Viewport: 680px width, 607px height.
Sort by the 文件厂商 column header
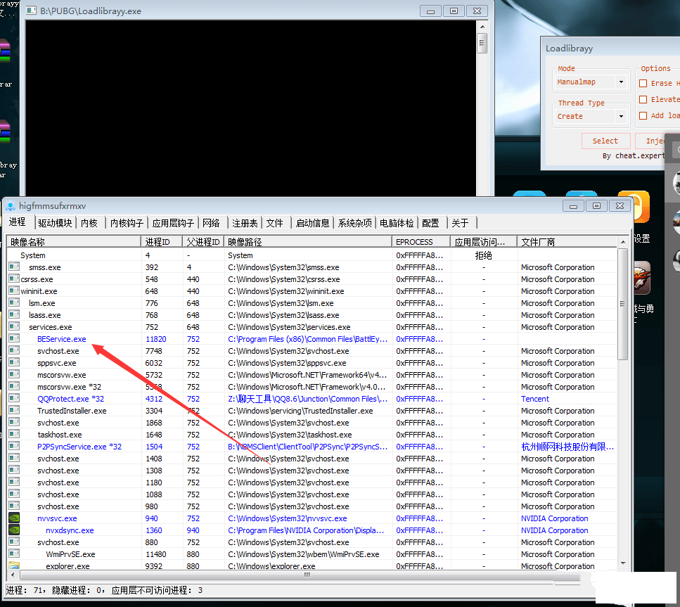(x=566, y=242)
